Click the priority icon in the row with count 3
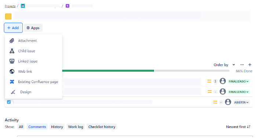 click(209, 81)
